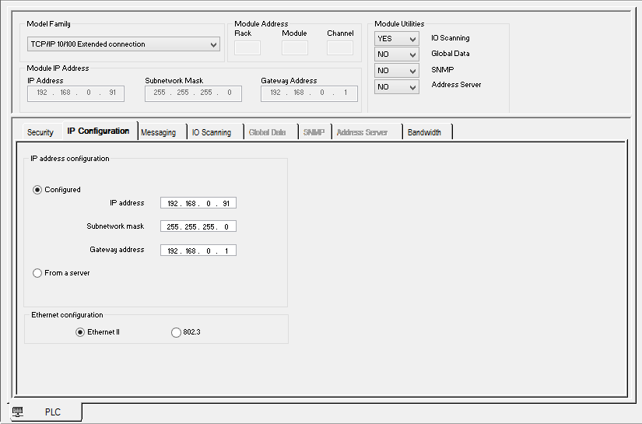Click the Channel input field
Image resolution: width=642 pixels, height=424 pixels.
pyautogui.click(x=340, y=48)
